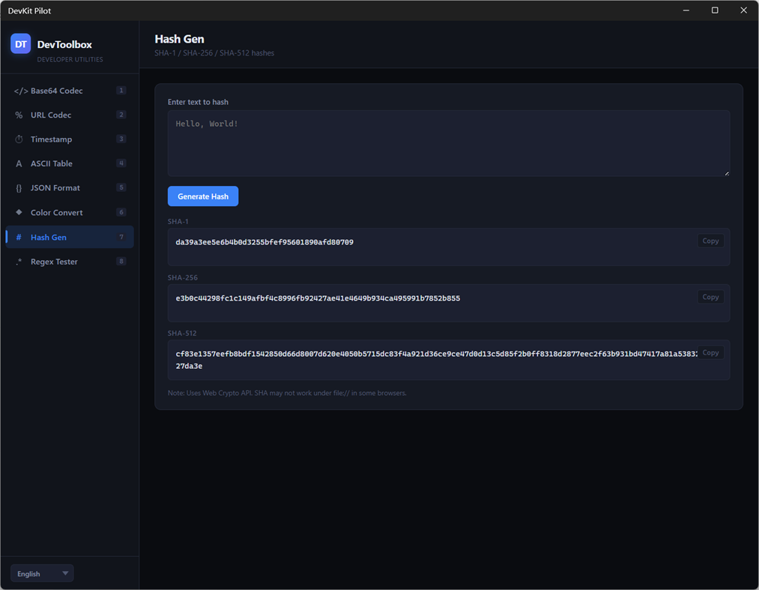The width and height of the screenshot is (759, 590).
Task: Click the textarea resize handle corner
Action: (727, 173)
